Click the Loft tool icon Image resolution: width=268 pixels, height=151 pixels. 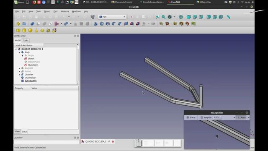[x=132, y=23]
